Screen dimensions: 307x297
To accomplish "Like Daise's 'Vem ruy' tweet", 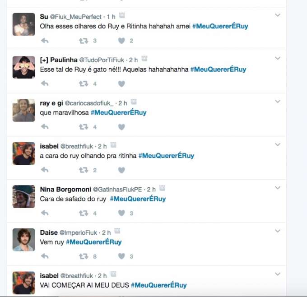I will pos(121,256).
